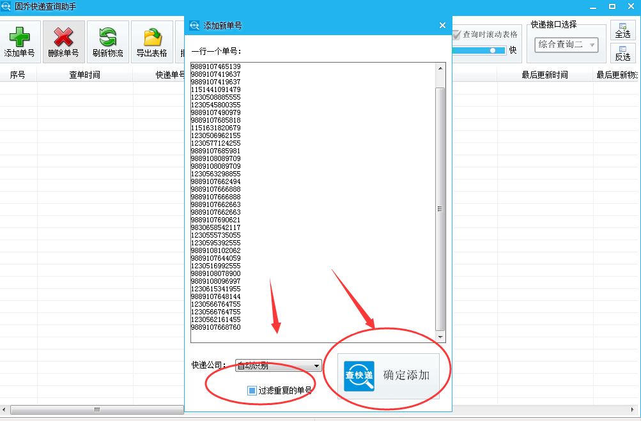Click tracking number 9889108096997 in the list
Image resolution: width=641 pixels, height=421 pixels.
[x=216, y=281]
